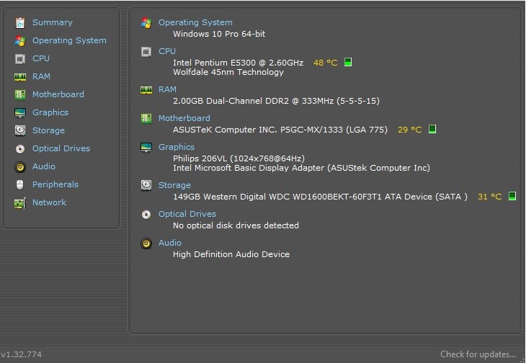This screenshot has height=363, width=526.
Task: Select CPU section in sidebar
Action: (41, 58)
